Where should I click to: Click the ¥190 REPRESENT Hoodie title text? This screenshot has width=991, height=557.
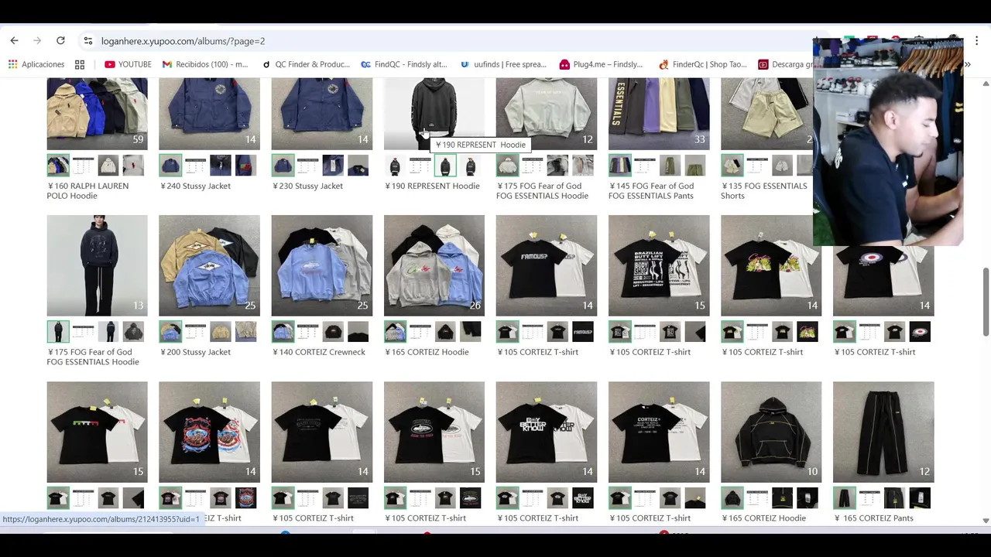pyautogui.click(x=432, y=186)
